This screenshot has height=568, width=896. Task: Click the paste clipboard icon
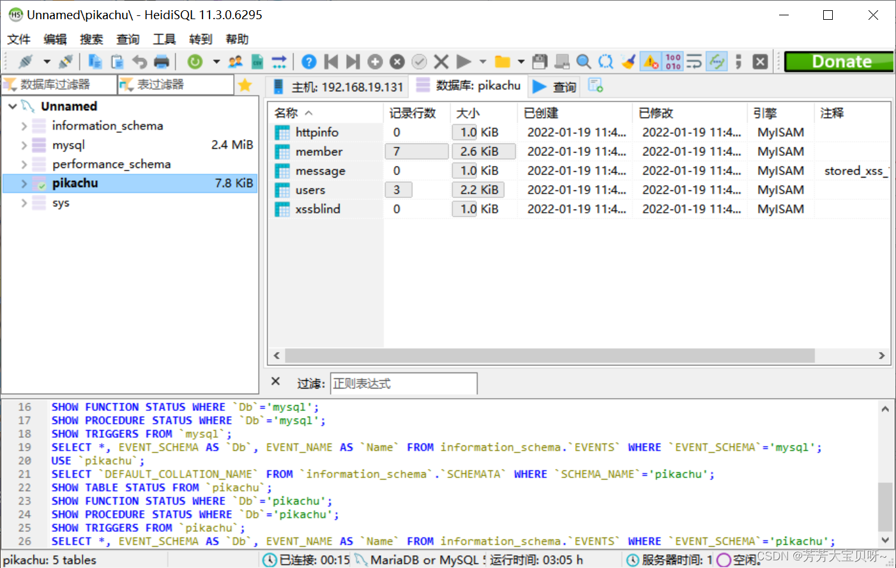coord(118,61)
